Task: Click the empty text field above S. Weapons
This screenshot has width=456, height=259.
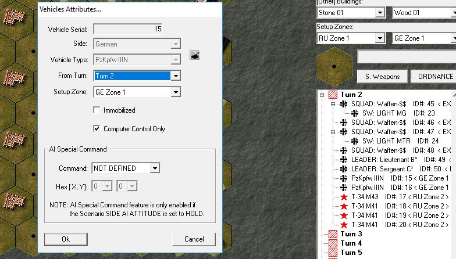Action: pos(407,57)
